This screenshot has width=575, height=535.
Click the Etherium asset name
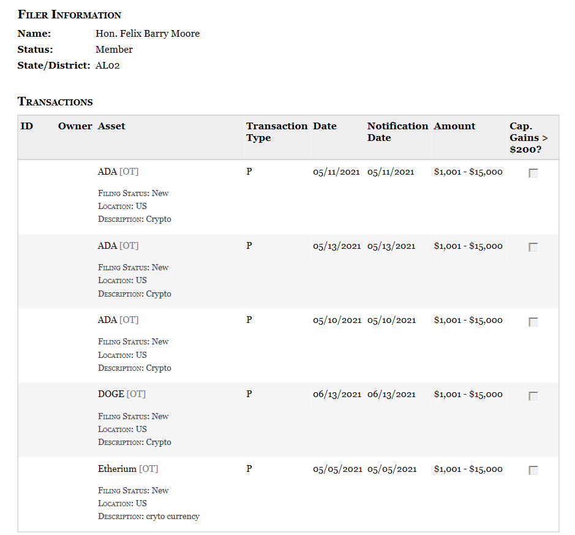coord(117,469)
